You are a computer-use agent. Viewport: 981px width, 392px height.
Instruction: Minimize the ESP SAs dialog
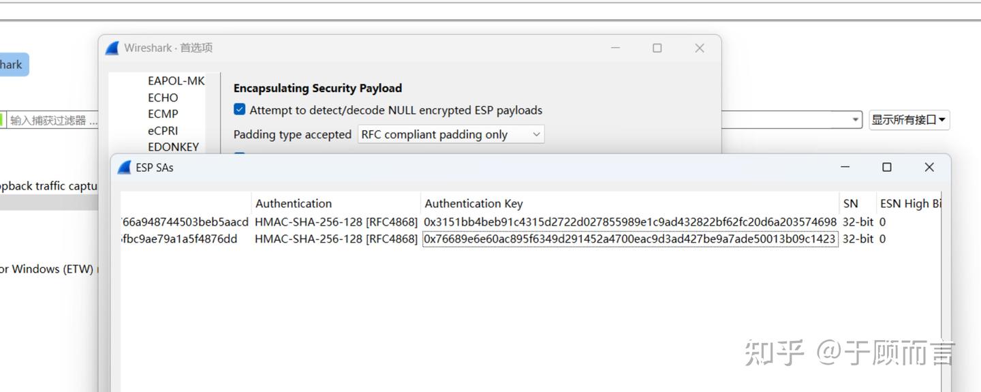(845, 167)
